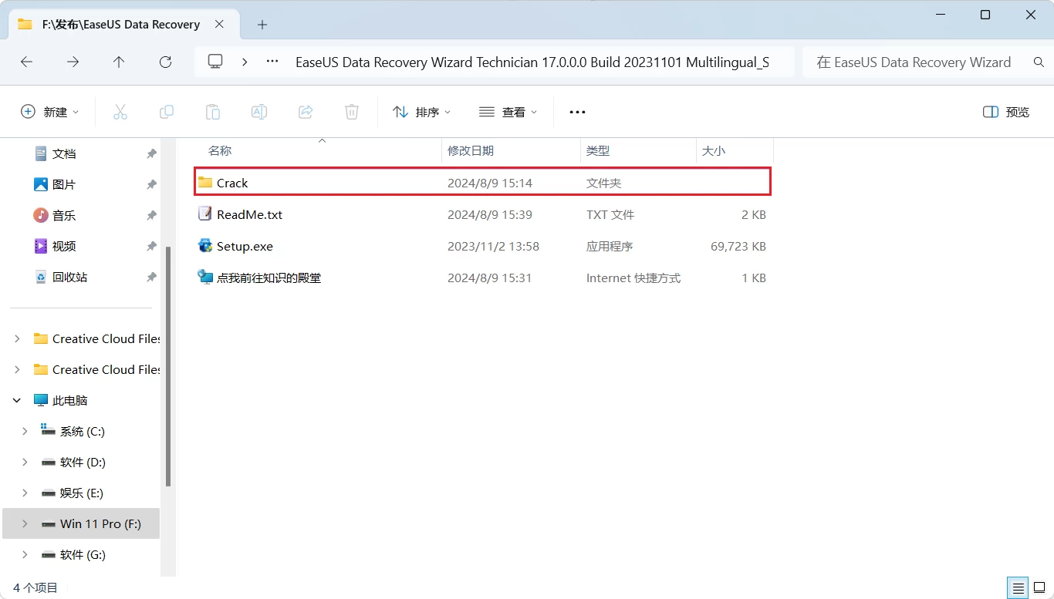This screenshot has height=599, width=1054.
Task: Click the 2024/8/9 15:39 date cell
Action: click(x=490, y=214)
